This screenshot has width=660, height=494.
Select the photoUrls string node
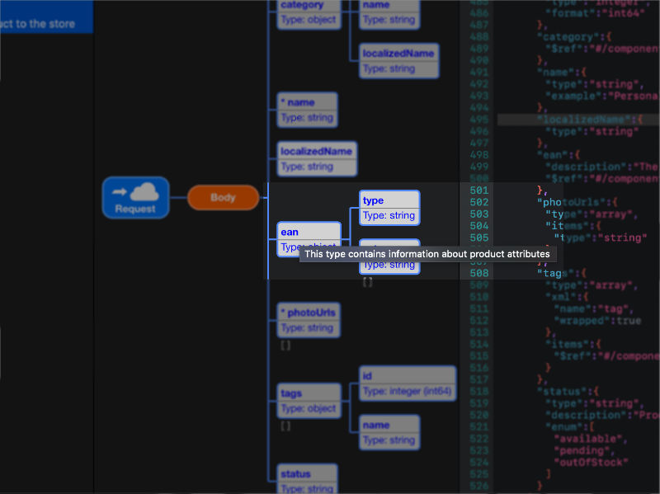(309, 319)
